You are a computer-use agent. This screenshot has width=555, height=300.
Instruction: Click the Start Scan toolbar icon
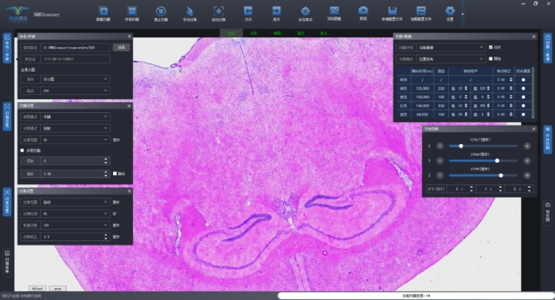132,12
